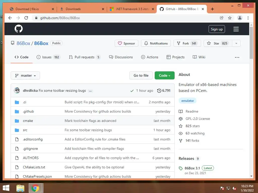Go to the Actions tab
The image size is (258, 193).
click(150, 57)
